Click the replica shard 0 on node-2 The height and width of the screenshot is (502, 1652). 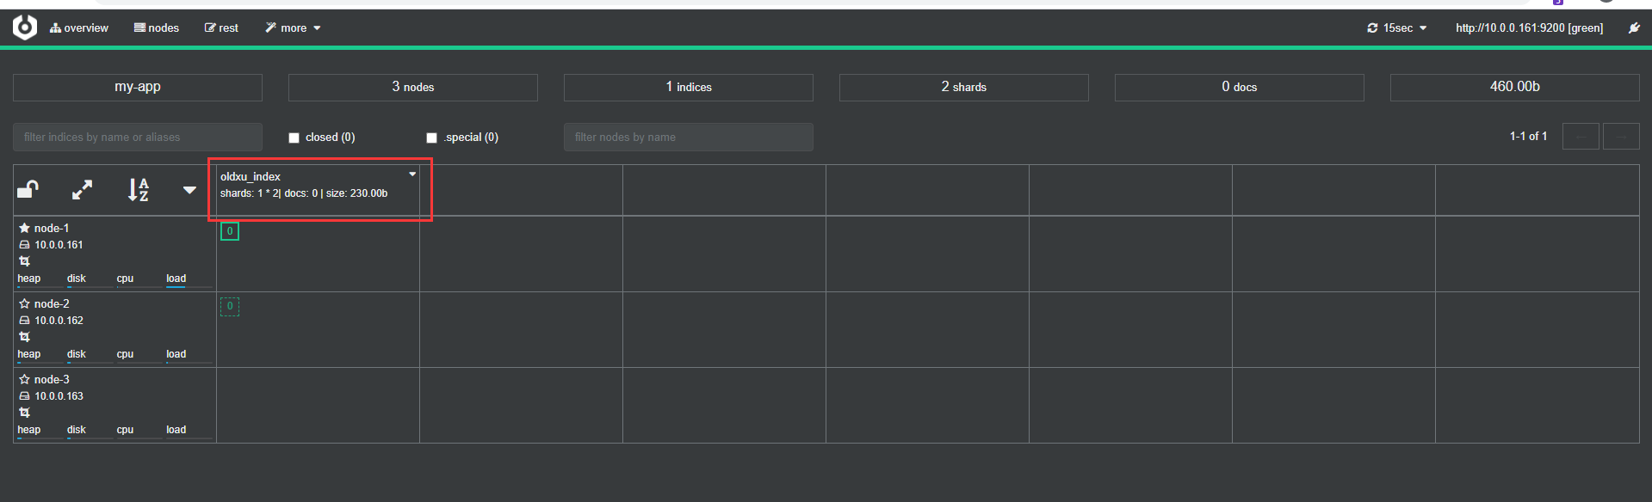click(230, 307)
